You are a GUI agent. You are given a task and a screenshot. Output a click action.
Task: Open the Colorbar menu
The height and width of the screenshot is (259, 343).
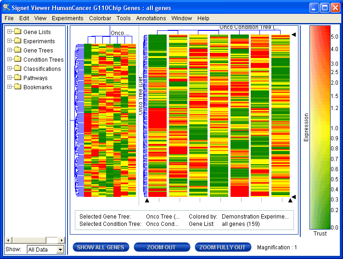point(100,18)
